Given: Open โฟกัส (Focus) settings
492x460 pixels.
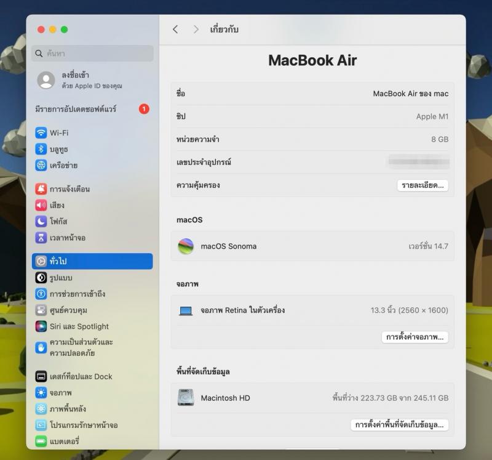Looking at the screenshot, I should pos(92,221).
